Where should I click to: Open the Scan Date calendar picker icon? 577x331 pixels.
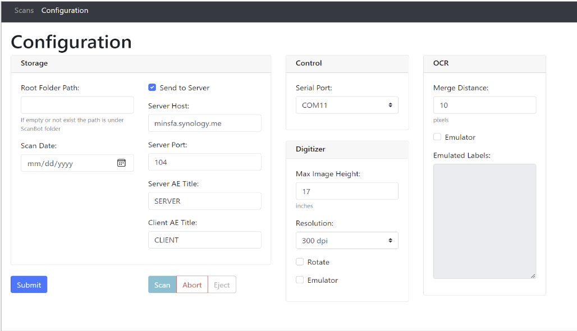tap(121, 163)
